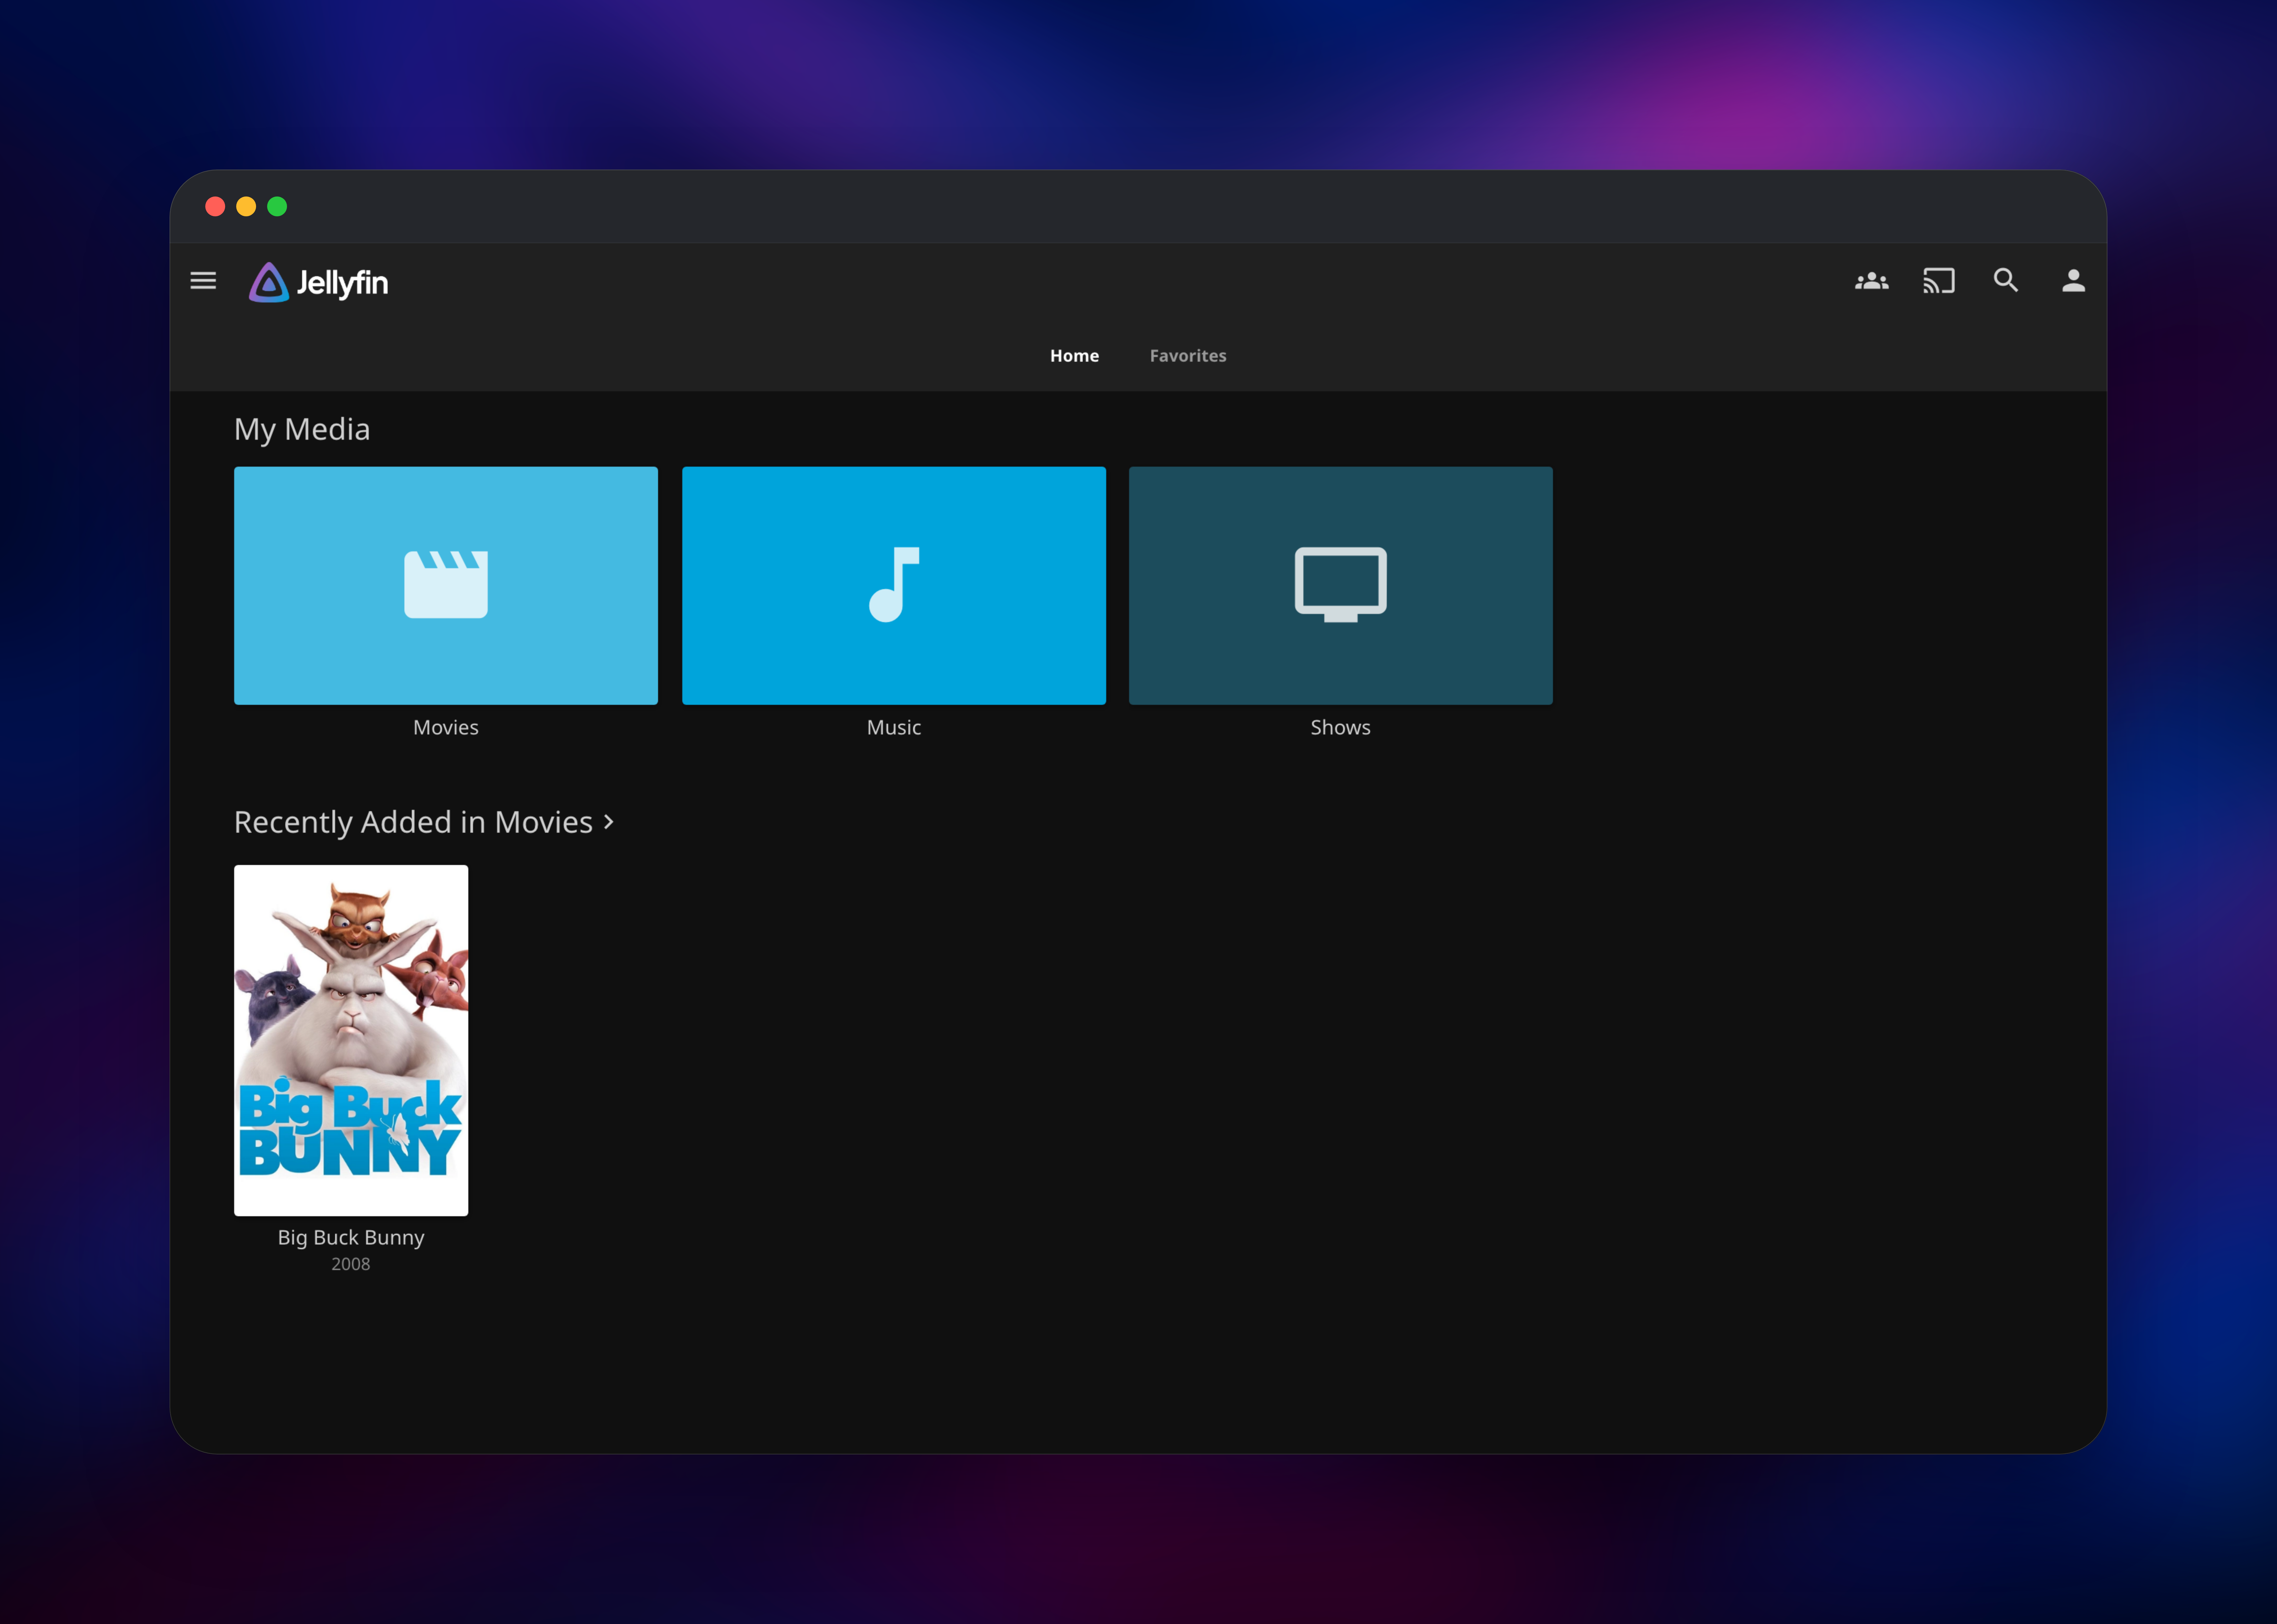This screenshot has height=1624, width=2277.
Task: Click the My Media heading
Action: [302, 430]
